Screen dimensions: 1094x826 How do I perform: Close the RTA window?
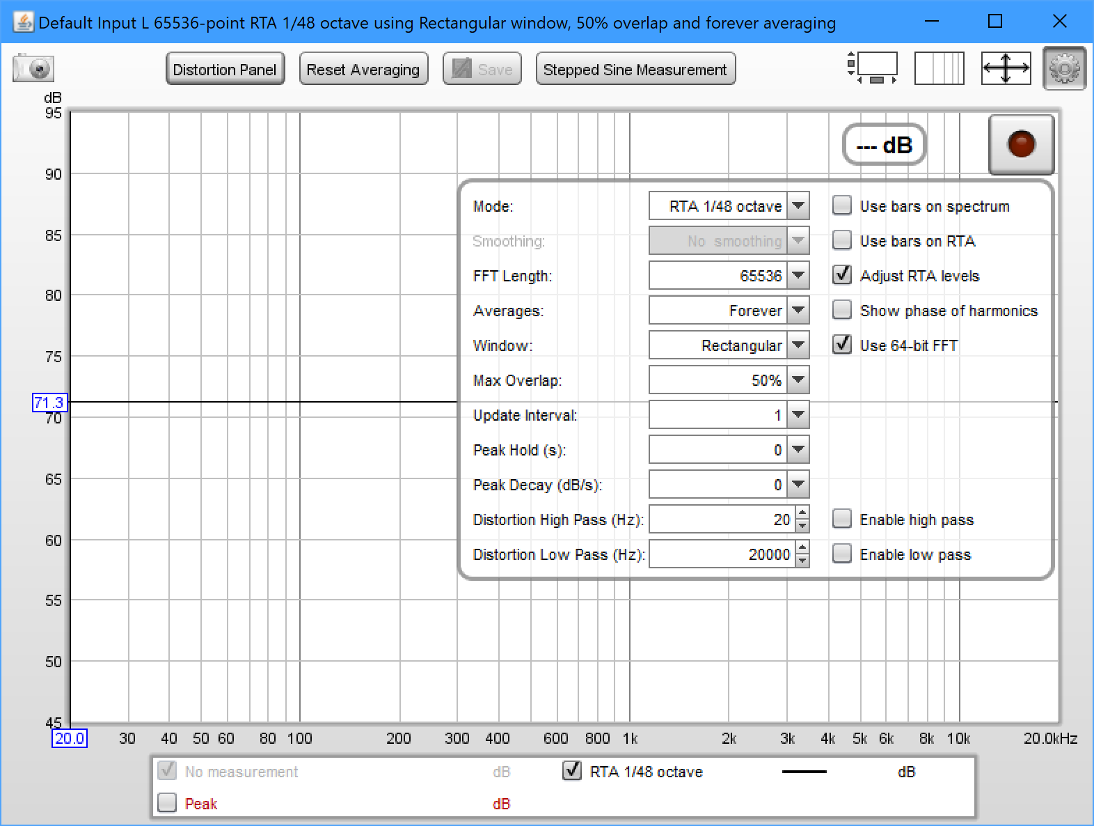[1060, 22]
